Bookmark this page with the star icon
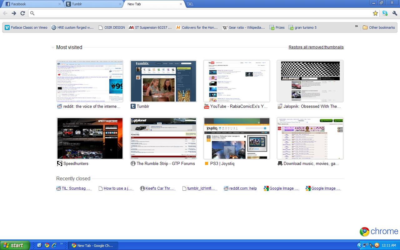 click(375, 13)
